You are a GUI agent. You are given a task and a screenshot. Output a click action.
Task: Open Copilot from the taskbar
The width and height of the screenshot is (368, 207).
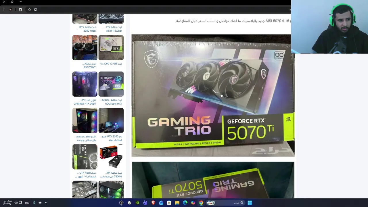193,203
